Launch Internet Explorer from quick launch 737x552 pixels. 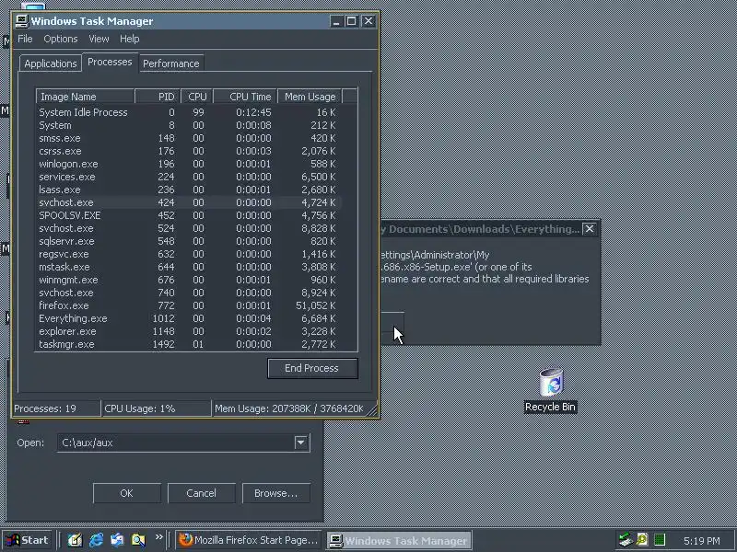pos(97,540)
